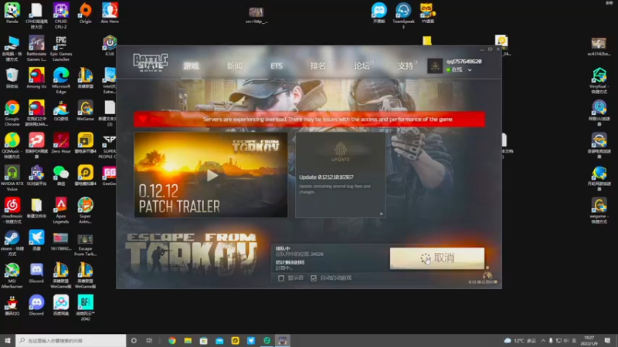Open the Battlestate Games Launcher desktop icon
This screenshot has height=347, width=618.
point(36,49)
